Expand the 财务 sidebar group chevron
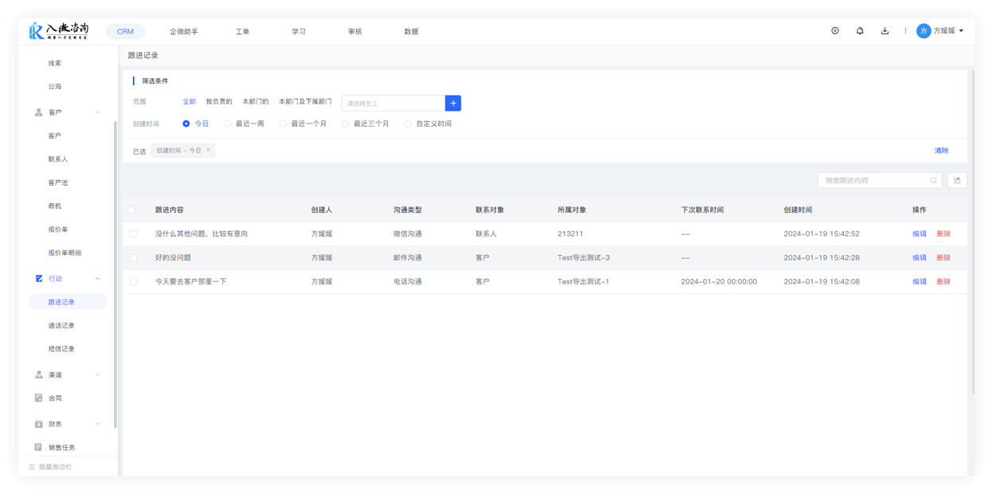The height and width of the screenshot is (494, 993). pyautogui.click(x=98, y=424)
